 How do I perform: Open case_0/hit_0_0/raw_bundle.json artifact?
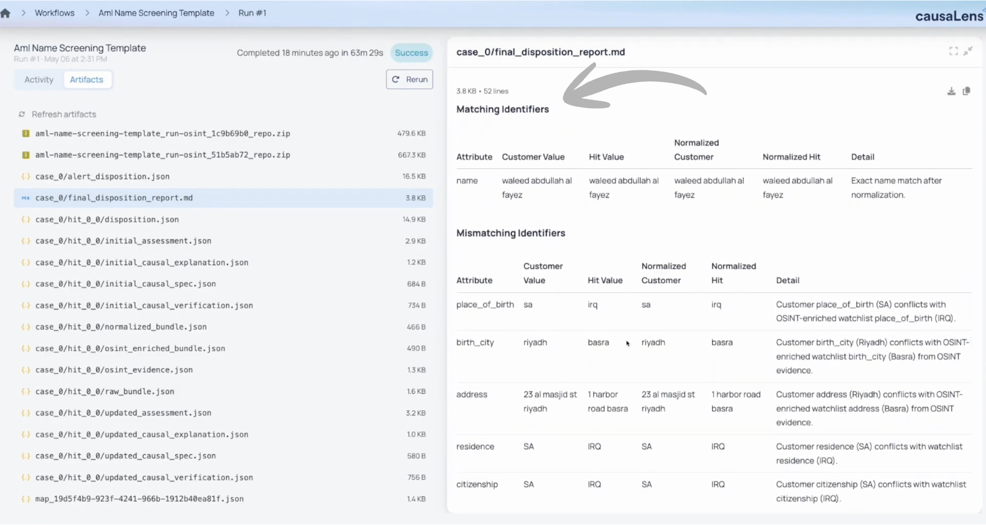(224, 391)
